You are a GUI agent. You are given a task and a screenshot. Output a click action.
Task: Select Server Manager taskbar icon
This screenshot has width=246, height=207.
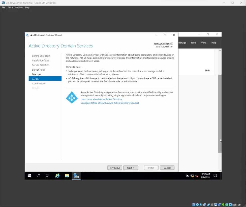coord(76,176)
